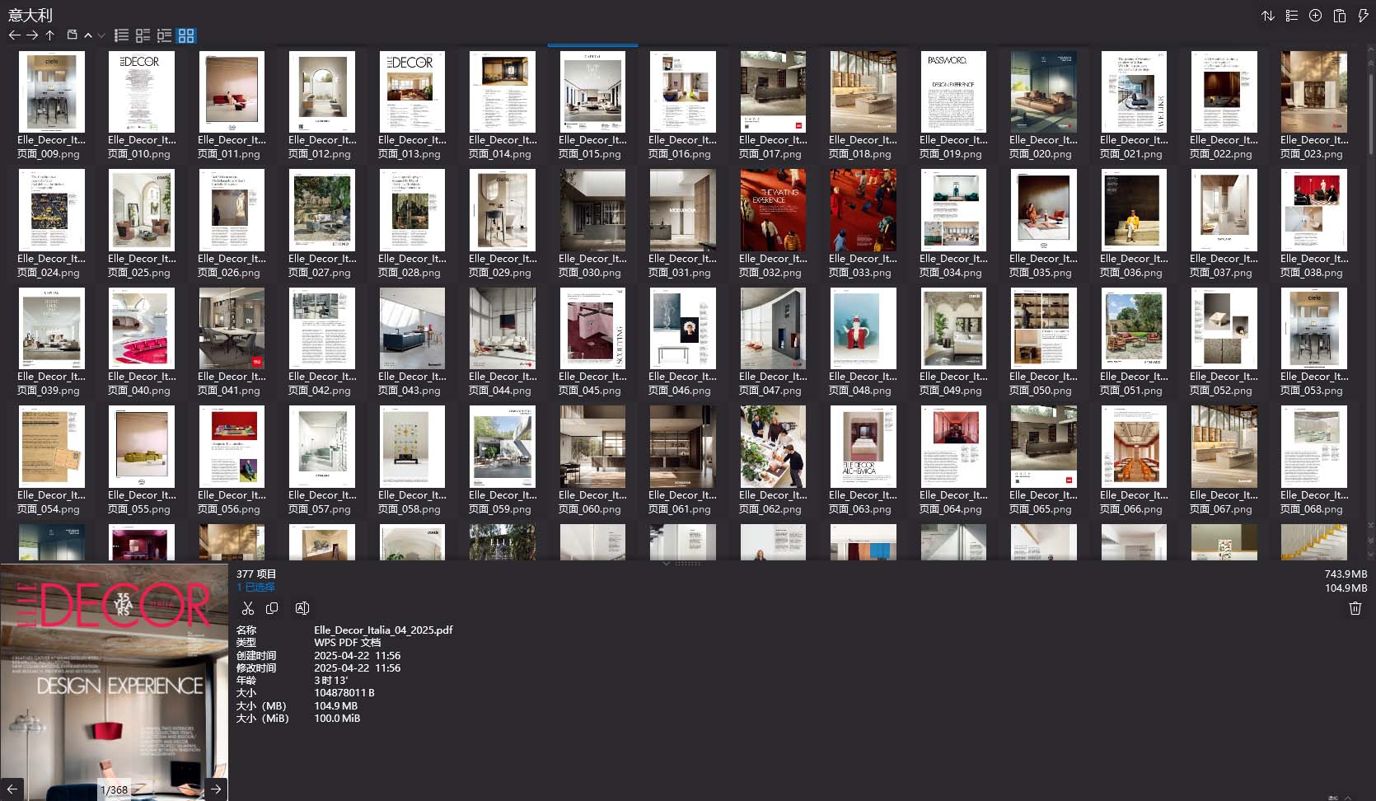Show next page in PDF preview
Image resolution: width=1376 pixels, height=801 pixels.
click(x=215, y=789)
